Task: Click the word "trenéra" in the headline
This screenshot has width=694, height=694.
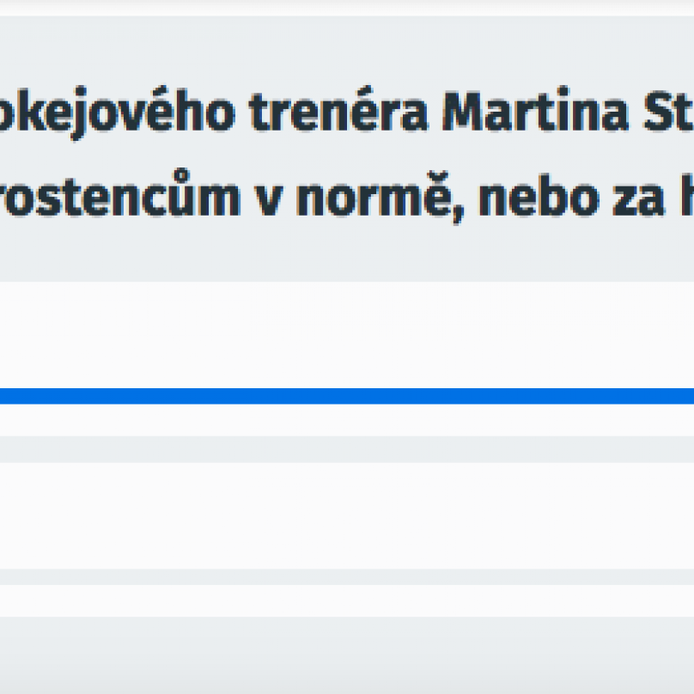Action: [x=338, y=111]
